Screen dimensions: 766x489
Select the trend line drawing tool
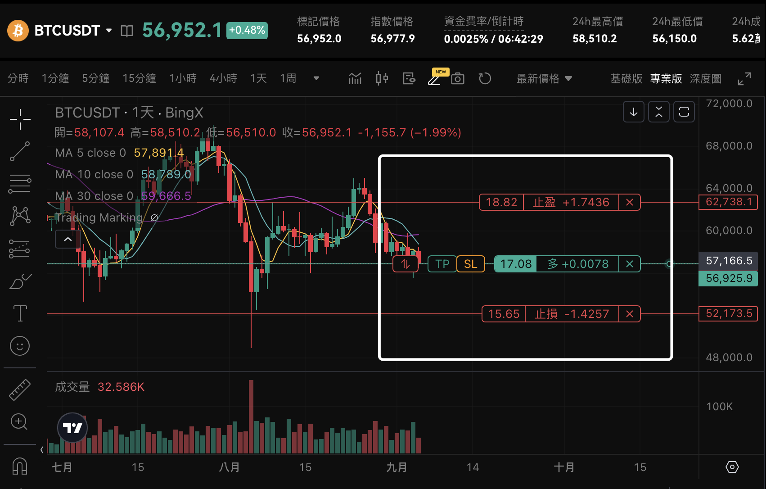pos(20,151)
